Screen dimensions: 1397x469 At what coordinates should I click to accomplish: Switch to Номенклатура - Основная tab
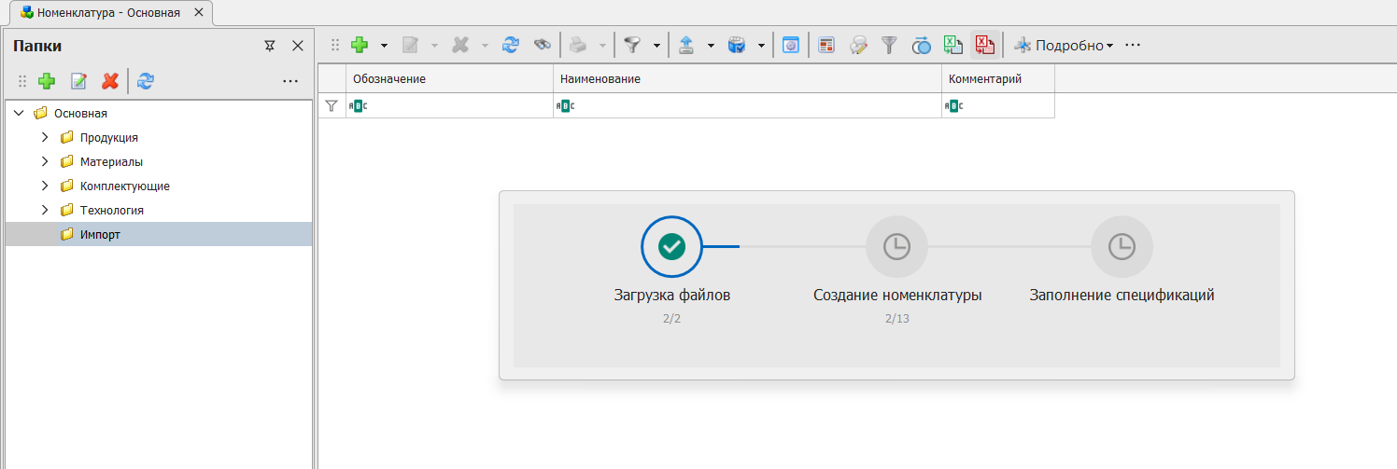point(107,13)
